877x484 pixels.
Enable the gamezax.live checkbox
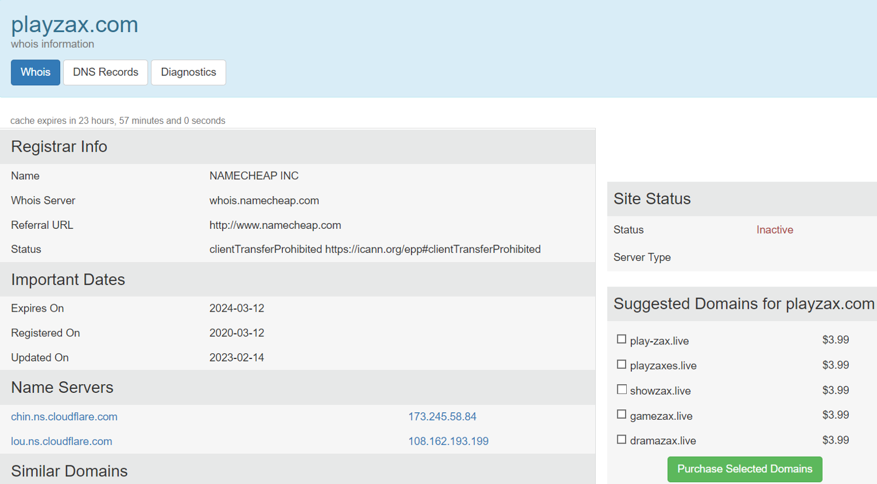pos(622,415)
